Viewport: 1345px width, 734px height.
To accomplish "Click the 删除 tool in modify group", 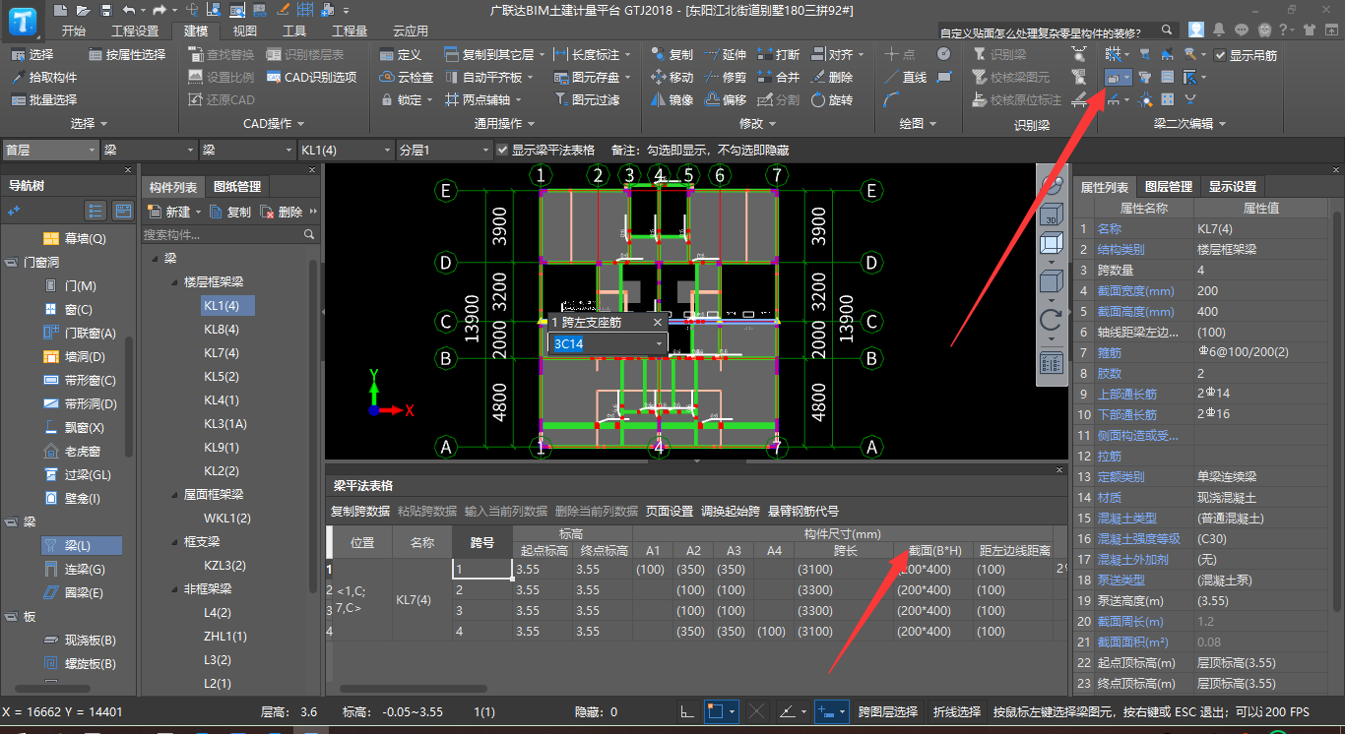I will (x=832, y=77).
